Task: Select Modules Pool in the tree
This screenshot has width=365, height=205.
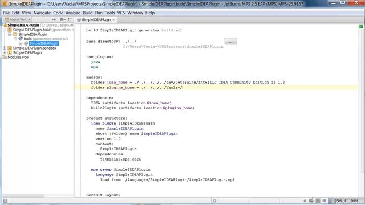Action: pos(18,57)
